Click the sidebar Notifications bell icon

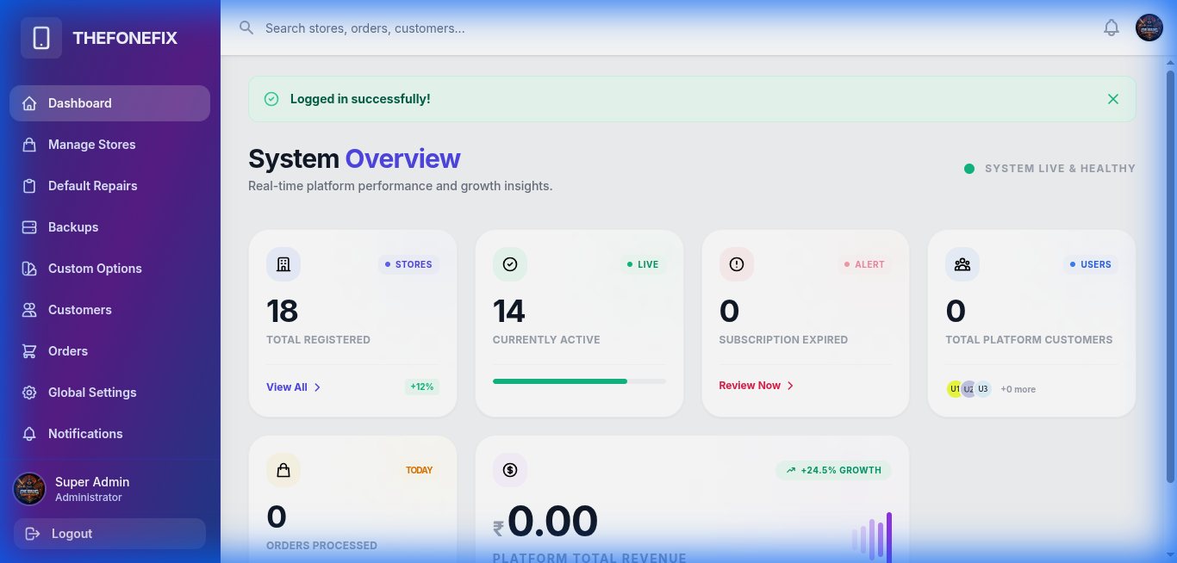(29, 434)
